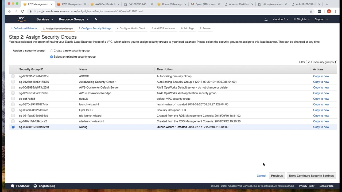Click Copy to new for ASGSG
Image resolution: width=342 pixels, height=192 pixels.
(321, 76)
